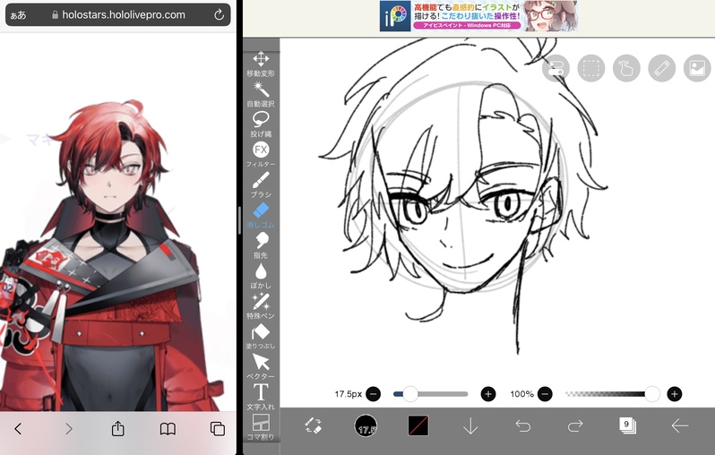This screenshot has height=455, width=715.
Task: Open Safari reader/text size (ぁあ) menu
Action: click(x=18, y=15)
